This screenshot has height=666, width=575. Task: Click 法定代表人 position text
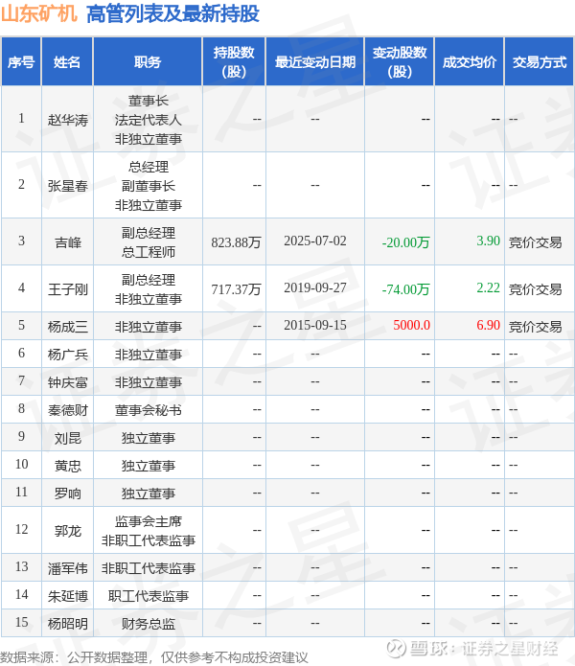(149, 120)
